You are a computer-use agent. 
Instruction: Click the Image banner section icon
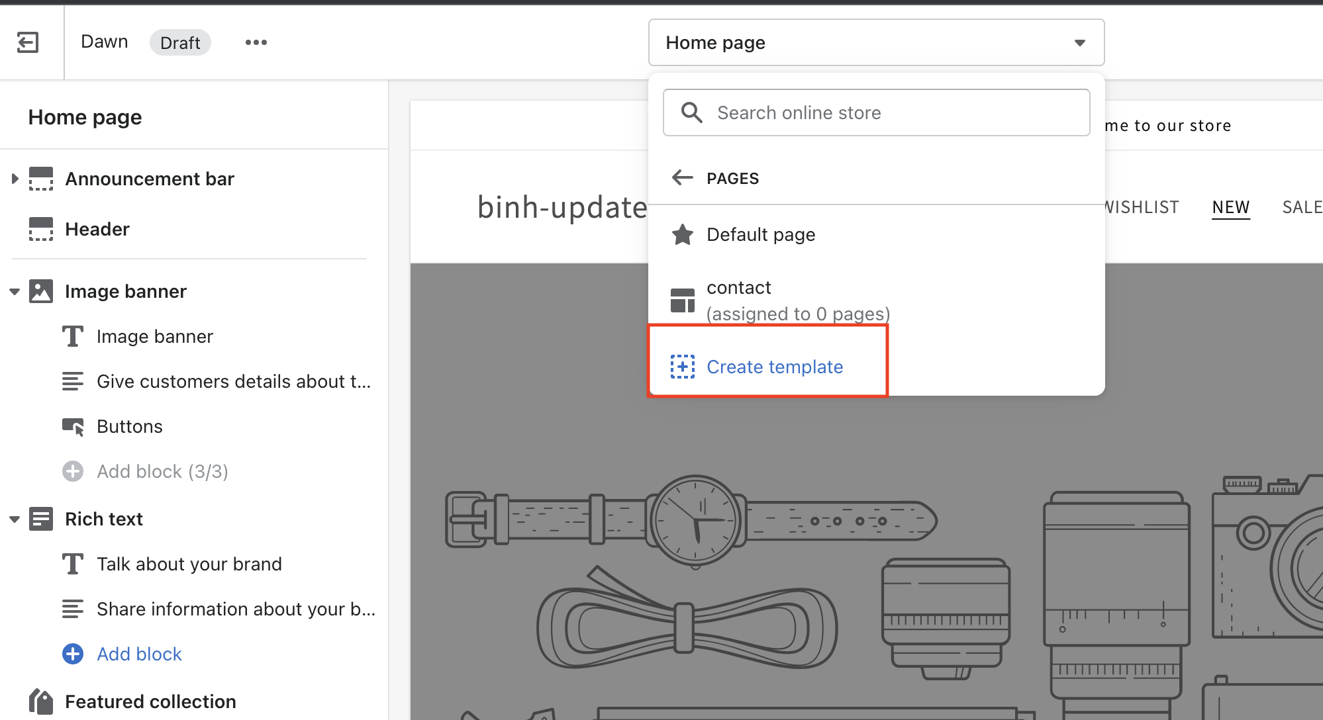41,291
